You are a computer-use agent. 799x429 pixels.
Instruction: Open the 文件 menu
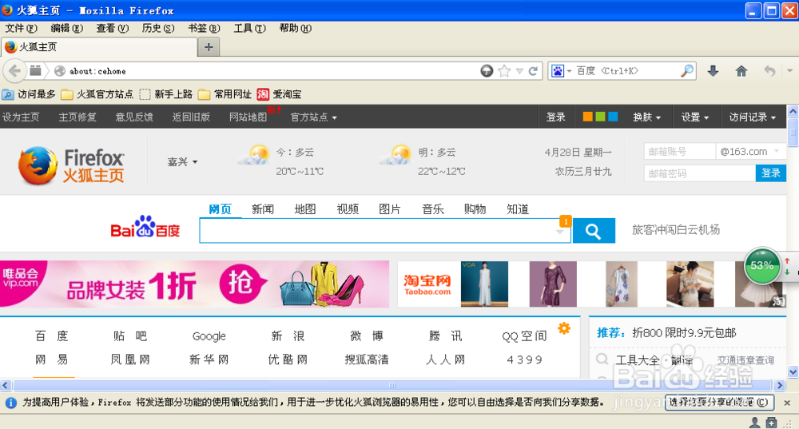click(x=22, y=28)
